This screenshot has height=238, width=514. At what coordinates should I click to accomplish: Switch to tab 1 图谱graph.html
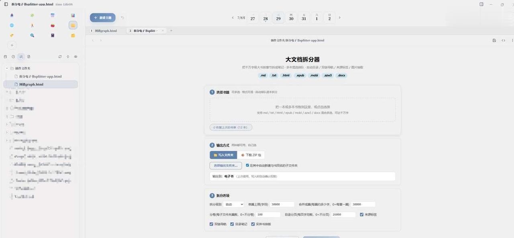pos(105,31)
